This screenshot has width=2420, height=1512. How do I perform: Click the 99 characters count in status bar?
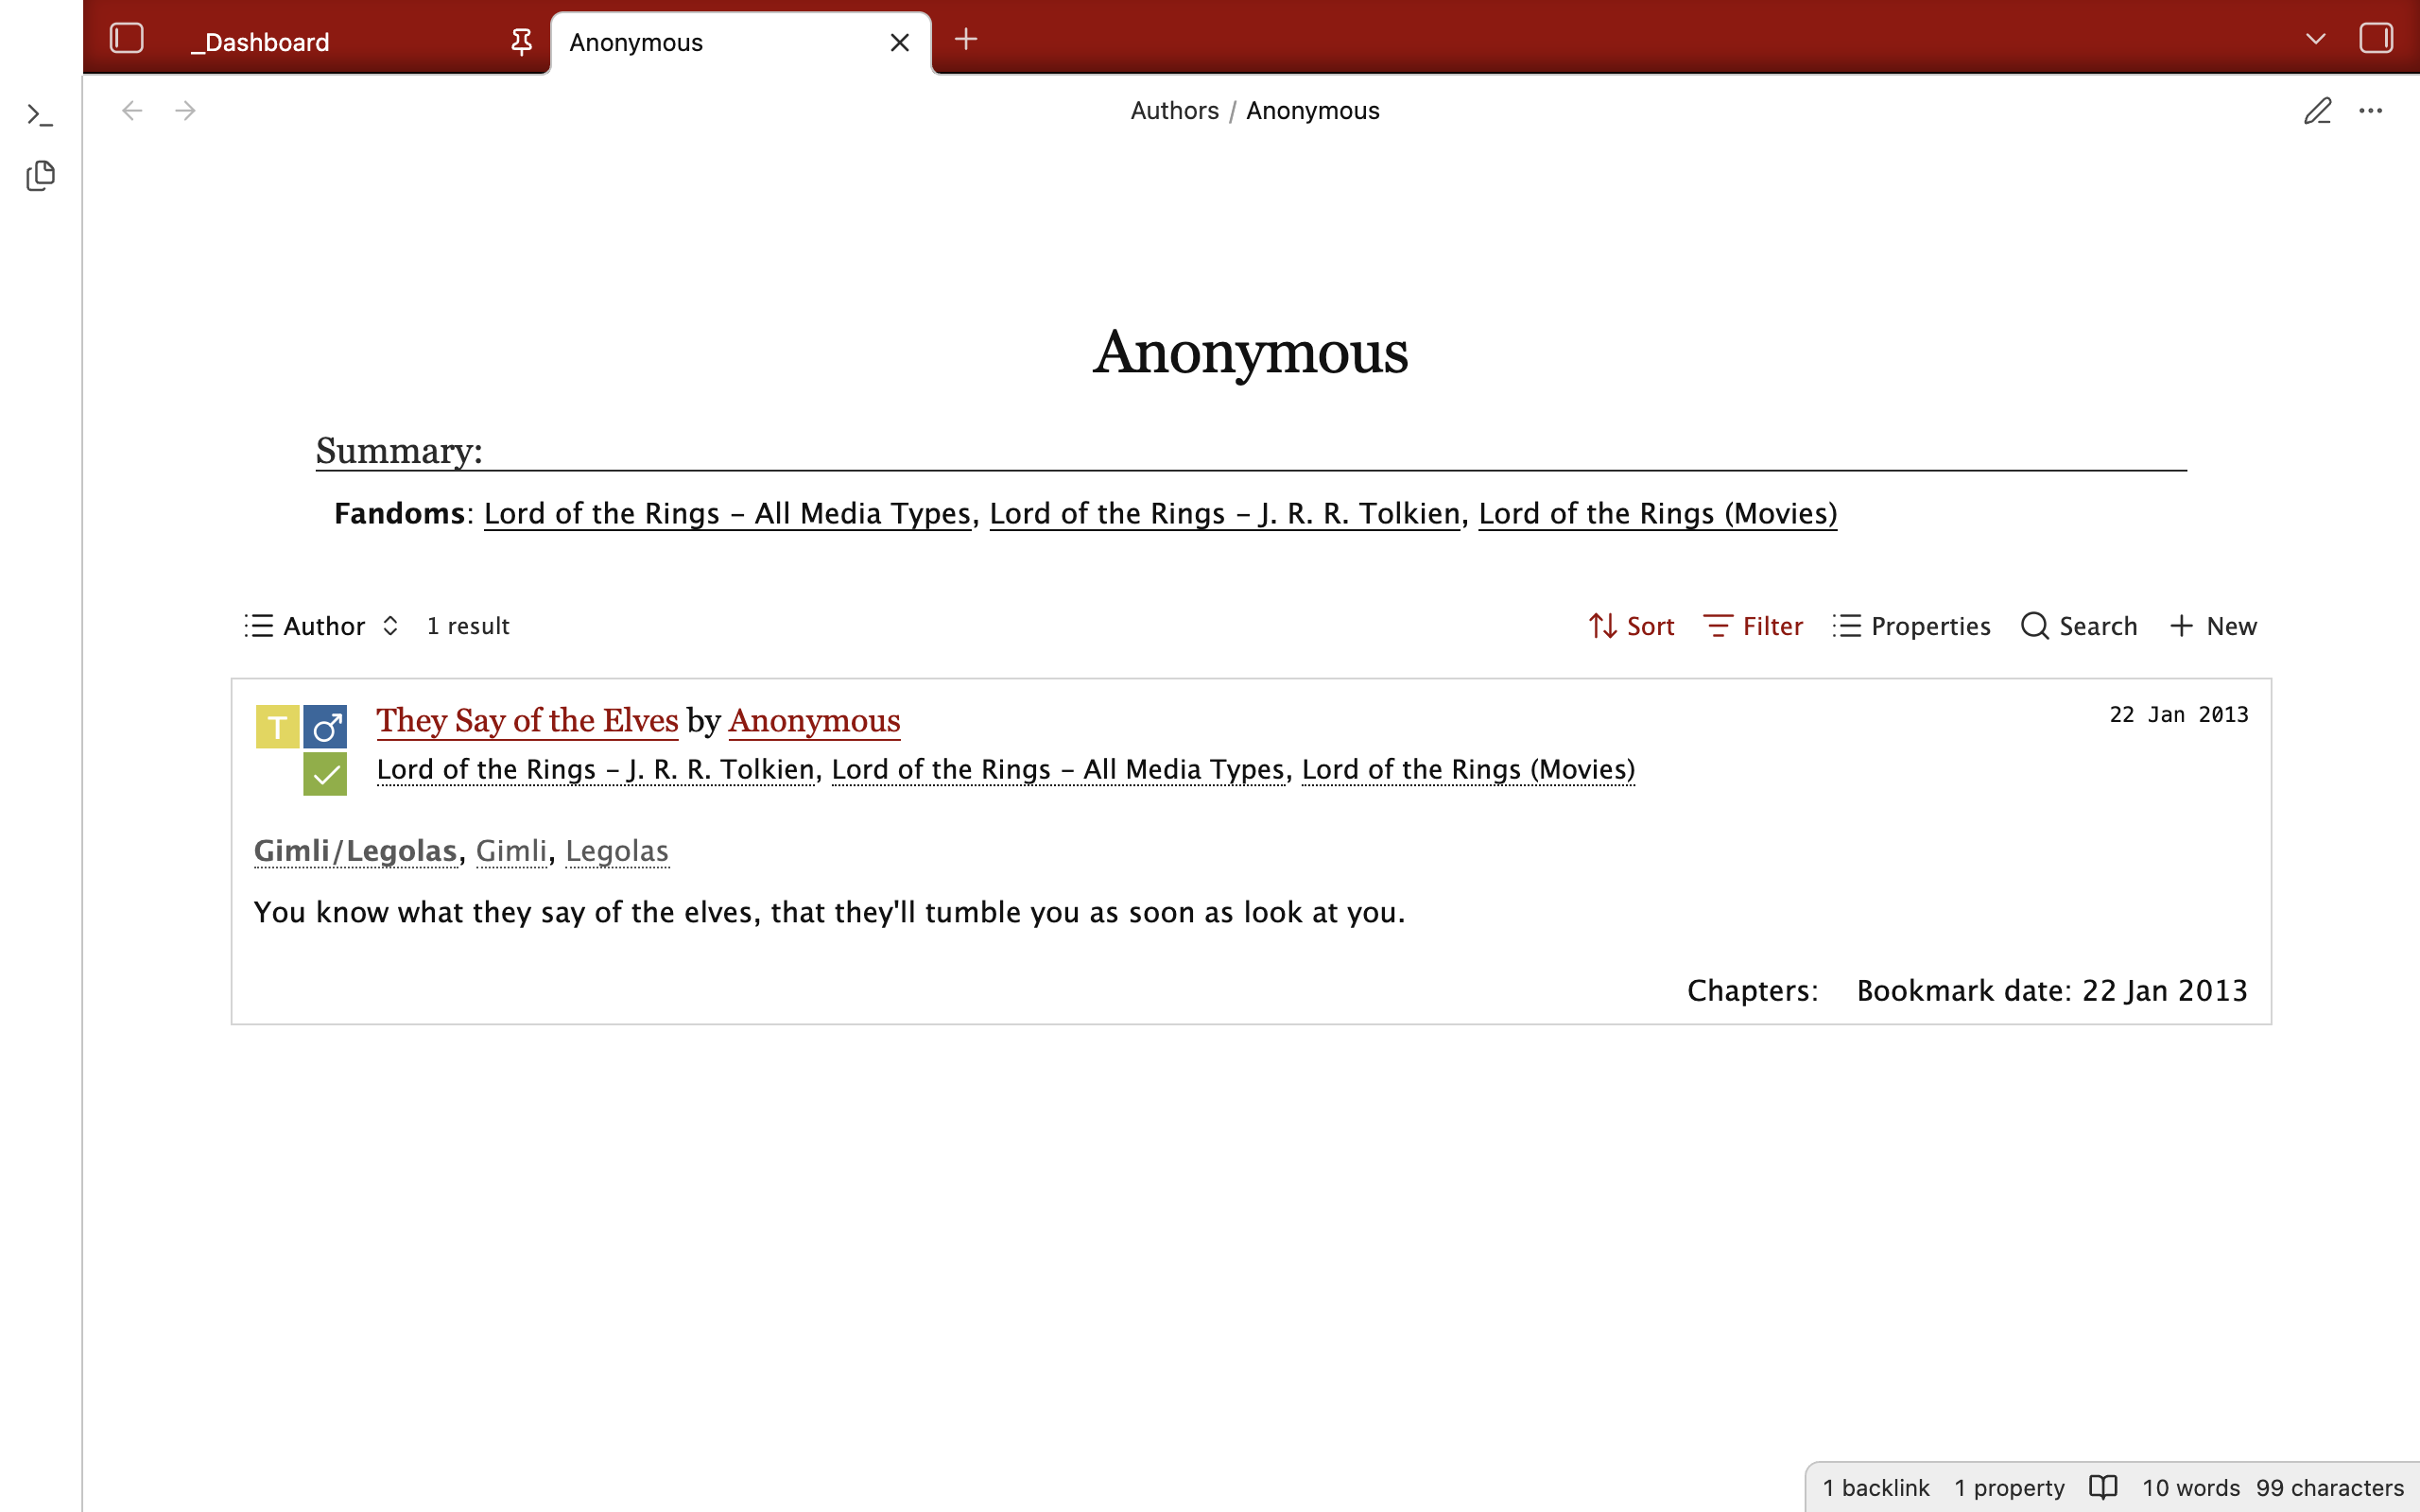(x=2329, y=1488)
